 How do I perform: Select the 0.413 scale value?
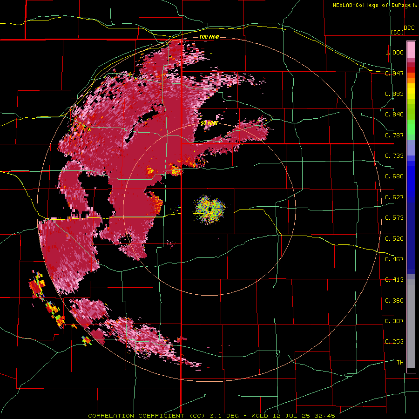click(x=394, y=280)
